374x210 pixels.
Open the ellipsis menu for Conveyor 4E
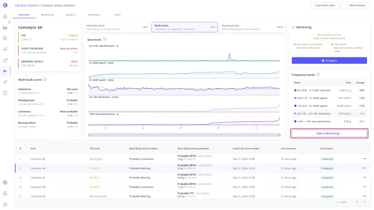pos(364,159)
